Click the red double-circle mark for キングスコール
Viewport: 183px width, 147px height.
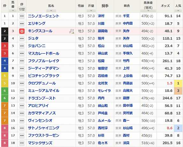point(22,31)
